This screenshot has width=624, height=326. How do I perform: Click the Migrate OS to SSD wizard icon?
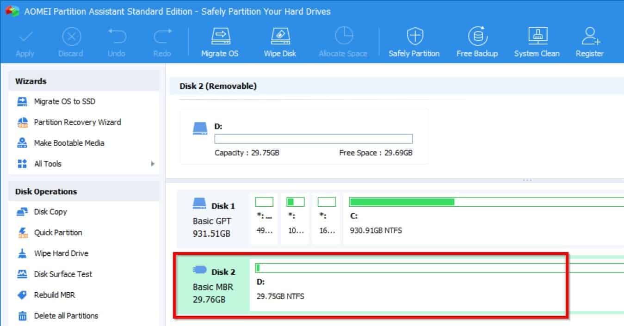coord(22,101)
